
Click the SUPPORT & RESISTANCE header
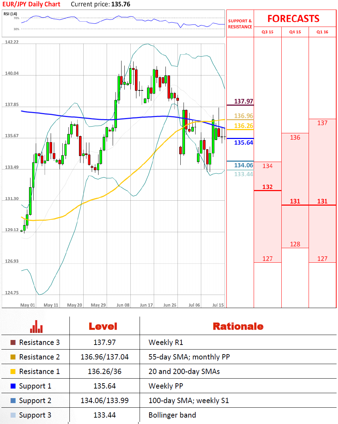[240, 24]
